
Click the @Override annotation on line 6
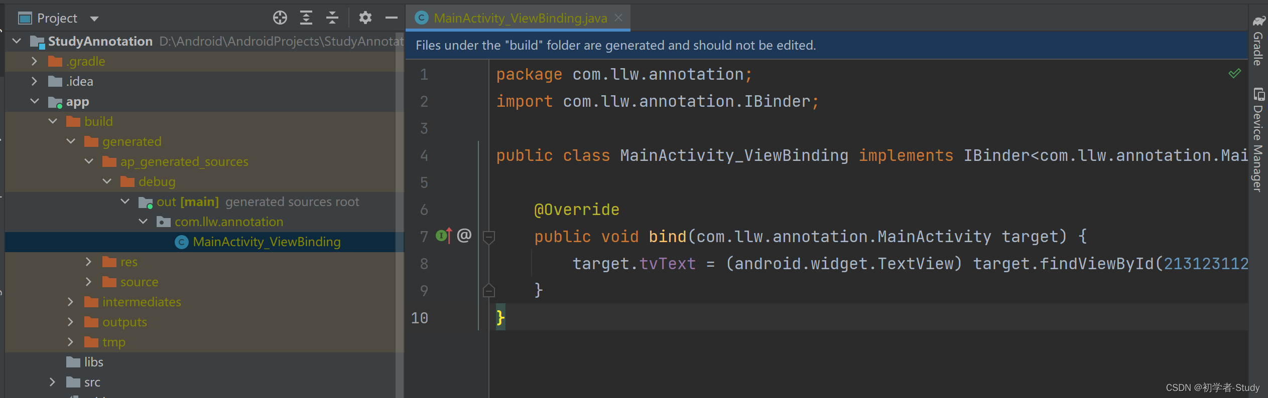point(577,210)
